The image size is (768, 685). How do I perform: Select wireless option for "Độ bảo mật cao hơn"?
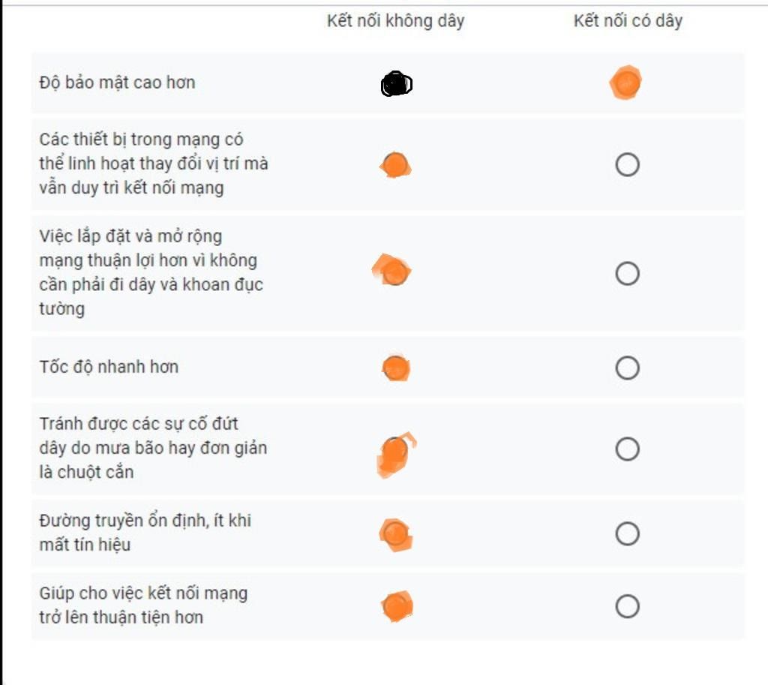click(396, 84)
